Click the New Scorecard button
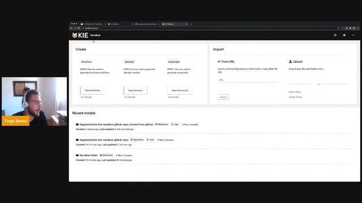This screenshot has height=203, width=362. coord(180,90)
